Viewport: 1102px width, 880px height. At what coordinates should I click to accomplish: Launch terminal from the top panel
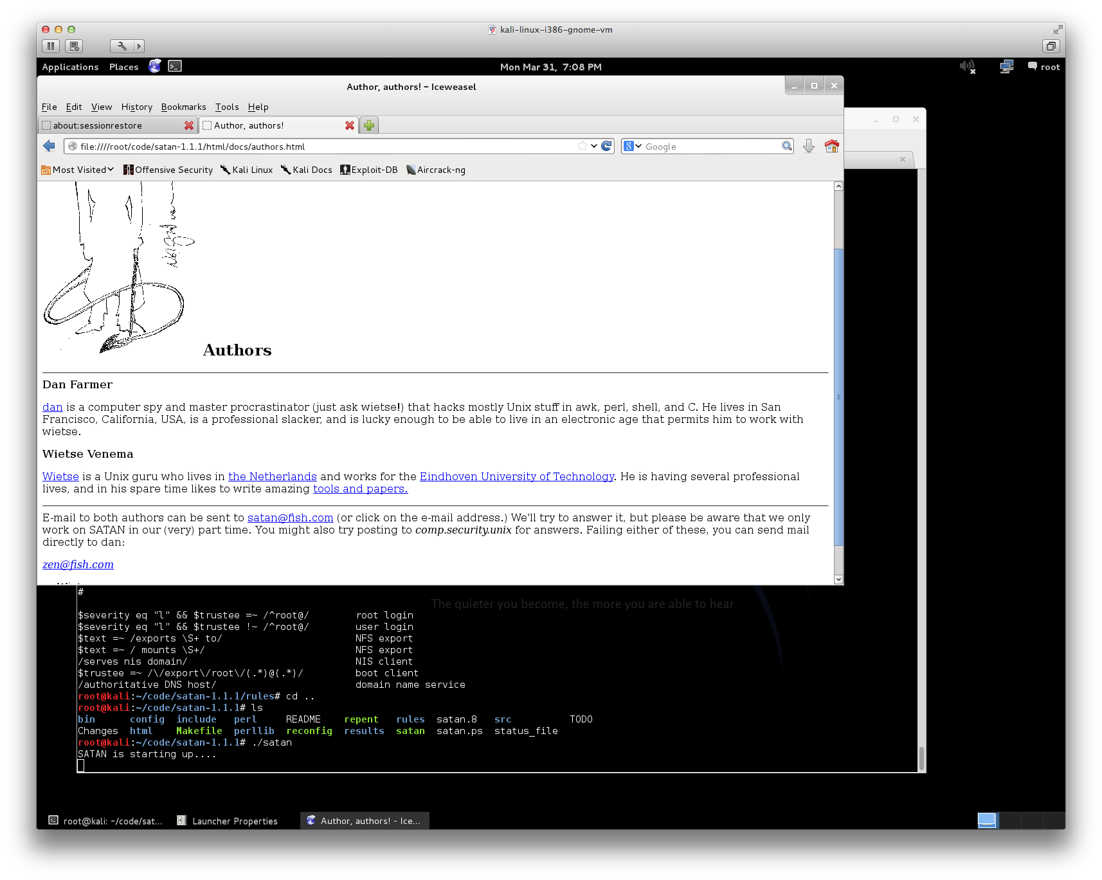pyautogui.click(x=175, y=66)
